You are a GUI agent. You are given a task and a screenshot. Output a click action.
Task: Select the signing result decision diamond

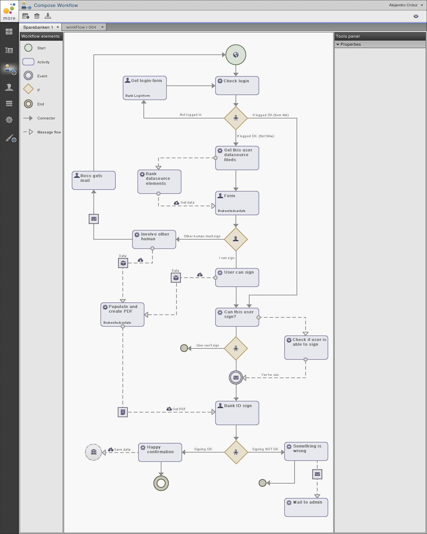[236, 452]
